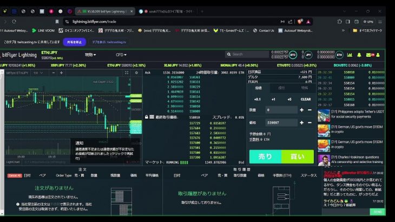This screenshot has height=222, width=395.
Task: Open the user account profile icon
Action: (x=378, y=55)
